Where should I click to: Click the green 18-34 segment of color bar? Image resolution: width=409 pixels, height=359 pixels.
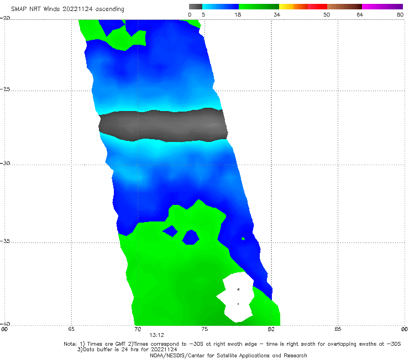[x=259, y=7]
